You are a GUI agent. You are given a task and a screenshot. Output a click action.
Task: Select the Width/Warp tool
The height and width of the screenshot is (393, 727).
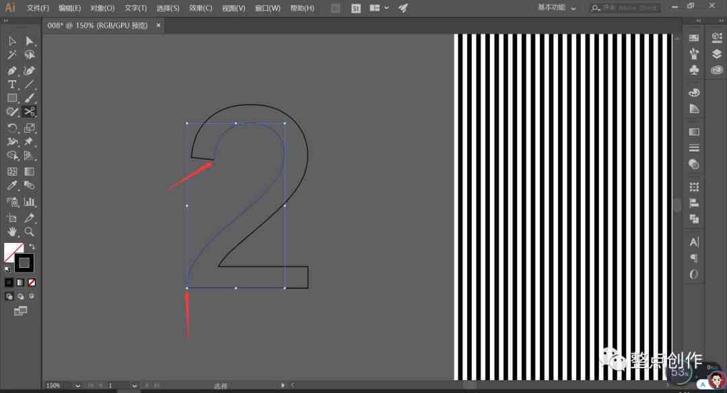point(12,141)
